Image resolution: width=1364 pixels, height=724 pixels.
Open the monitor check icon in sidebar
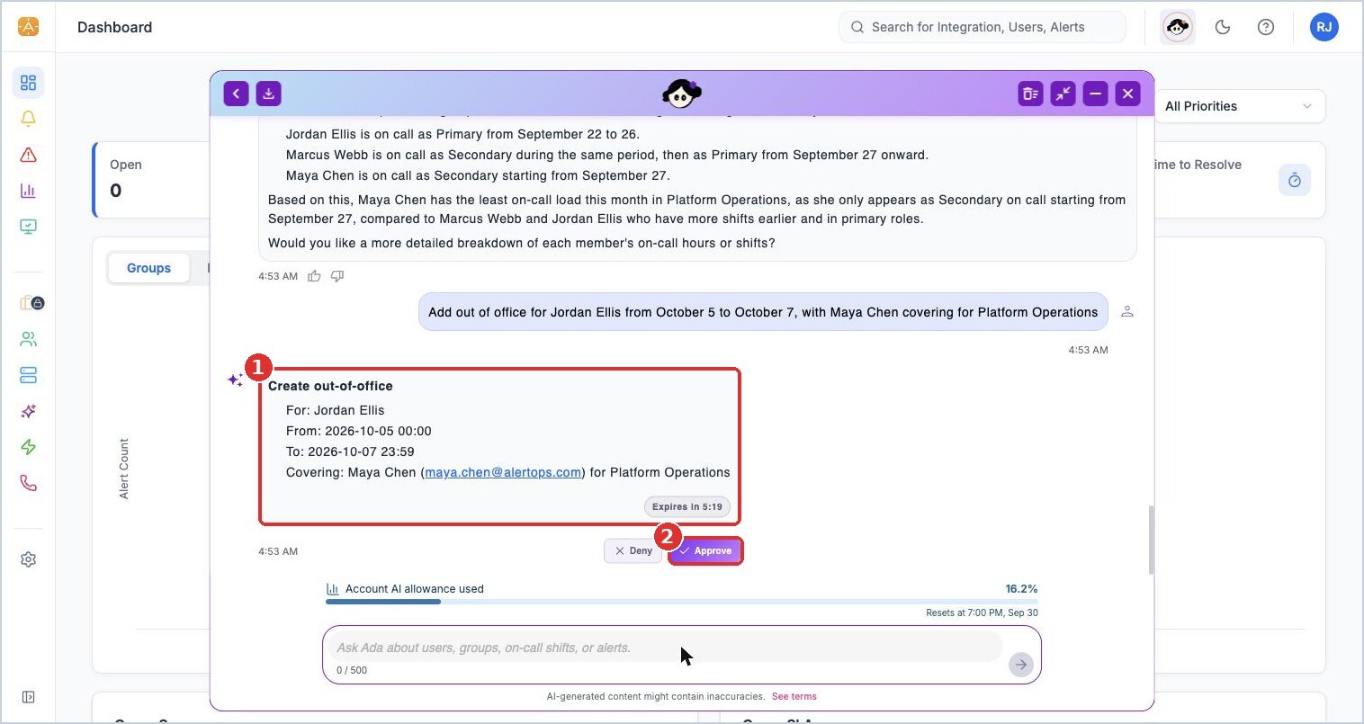29,227
